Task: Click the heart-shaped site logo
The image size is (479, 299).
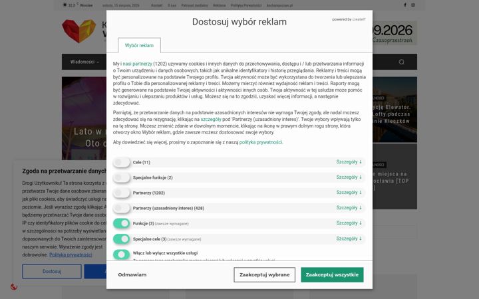Action: click(79, 31)
